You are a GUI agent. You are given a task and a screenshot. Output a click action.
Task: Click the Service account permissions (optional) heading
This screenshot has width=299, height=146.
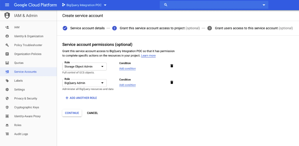[x=97, y=45]
